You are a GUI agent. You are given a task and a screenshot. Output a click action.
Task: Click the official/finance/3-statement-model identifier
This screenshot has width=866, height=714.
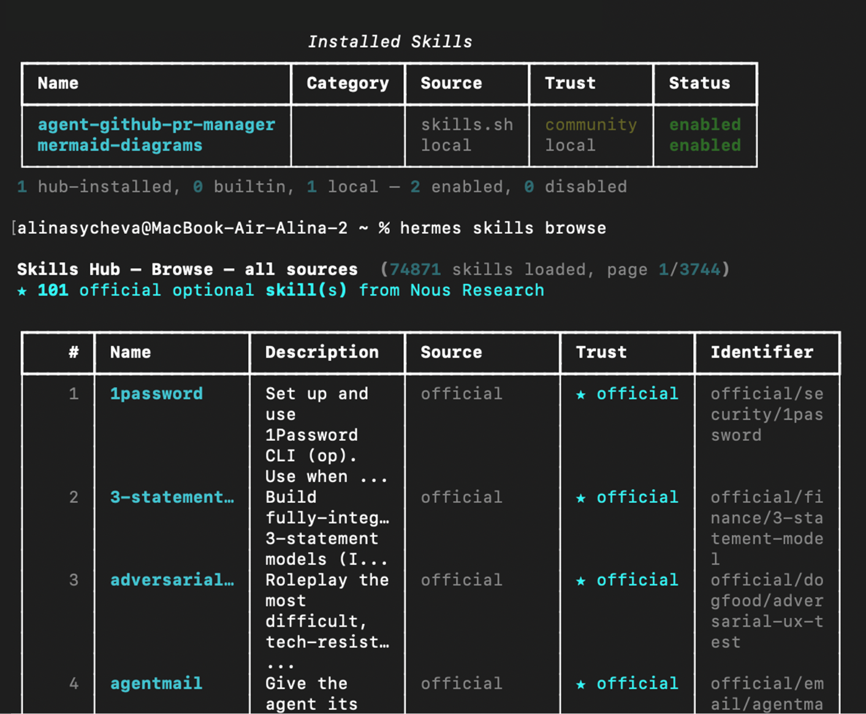pyautogui.click(x=767, y=527)
